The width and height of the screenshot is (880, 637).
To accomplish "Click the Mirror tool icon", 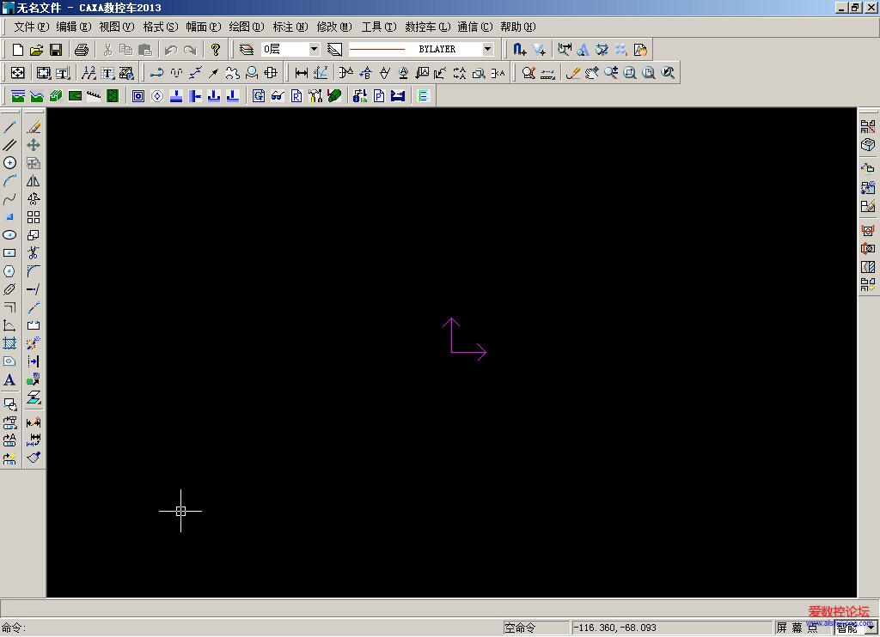I will (x=34, y=181).
